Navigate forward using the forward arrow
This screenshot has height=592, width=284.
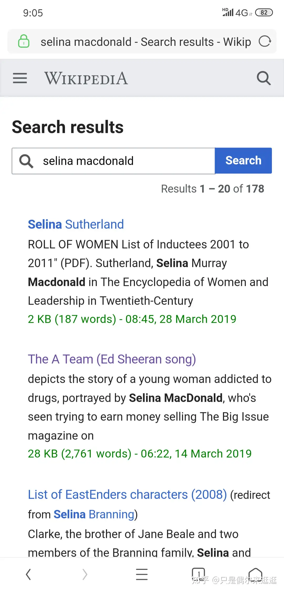pos(85,575)
